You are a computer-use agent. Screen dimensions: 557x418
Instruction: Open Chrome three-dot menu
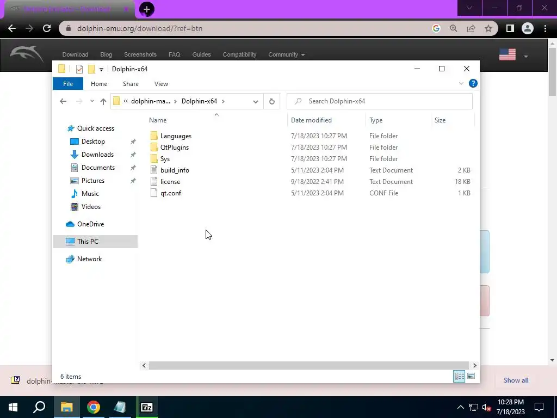pos(545,28)
